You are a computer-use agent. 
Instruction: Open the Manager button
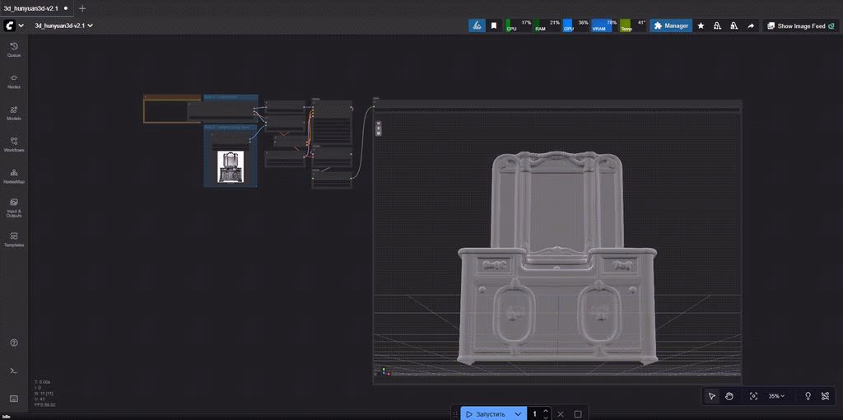click(x=670, y=26)
